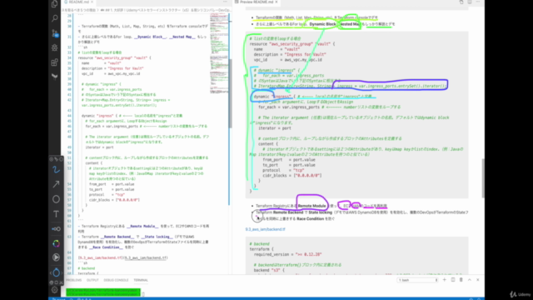This screenshot has width=533, height=300.
Task: Click the play button in annotation toolbar
Action: [x=56, y=257]
